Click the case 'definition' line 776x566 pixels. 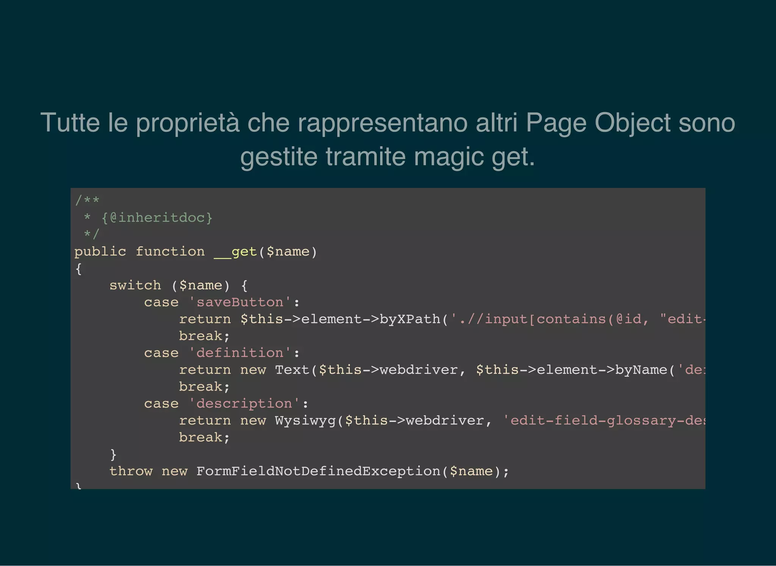[222, 353]
